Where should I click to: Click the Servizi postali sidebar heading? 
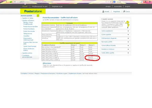[x=26, y=16]
